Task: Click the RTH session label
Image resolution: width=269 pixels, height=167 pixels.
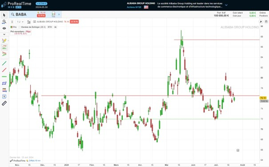Action: (x=50, y=27)
